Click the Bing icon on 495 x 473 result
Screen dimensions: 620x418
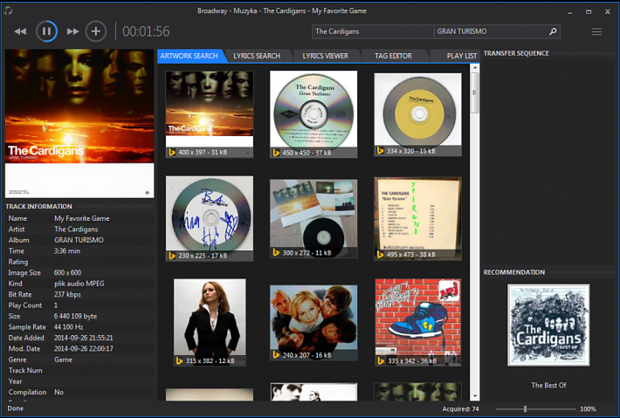[380, 255]
